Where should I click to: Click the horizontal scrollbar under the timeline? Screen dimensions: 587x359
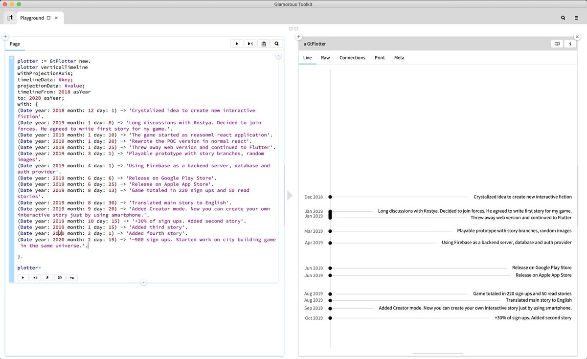(x=438, y=353)
